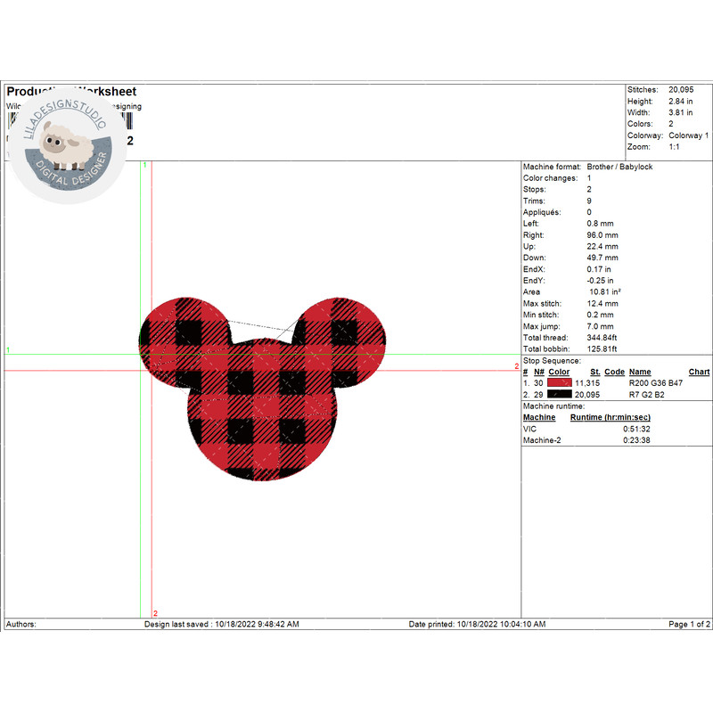Viewport: 713px width, 713px height.
Task: Click the Runtime (hr:min:sec) column header
Action: [x=611, y=417]
